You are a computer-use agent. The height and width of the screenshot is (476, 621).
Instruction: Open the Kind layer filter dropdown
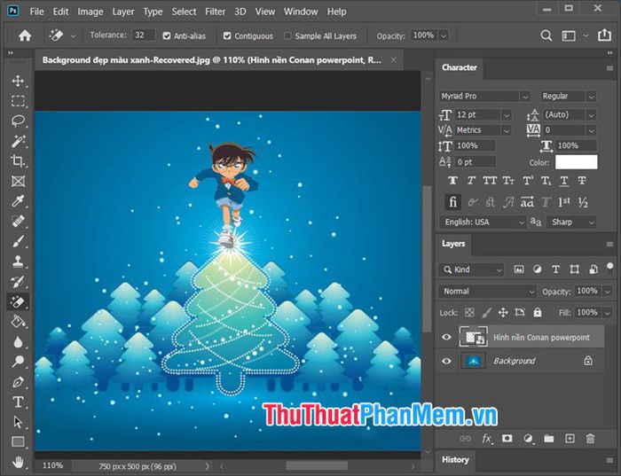471,269
